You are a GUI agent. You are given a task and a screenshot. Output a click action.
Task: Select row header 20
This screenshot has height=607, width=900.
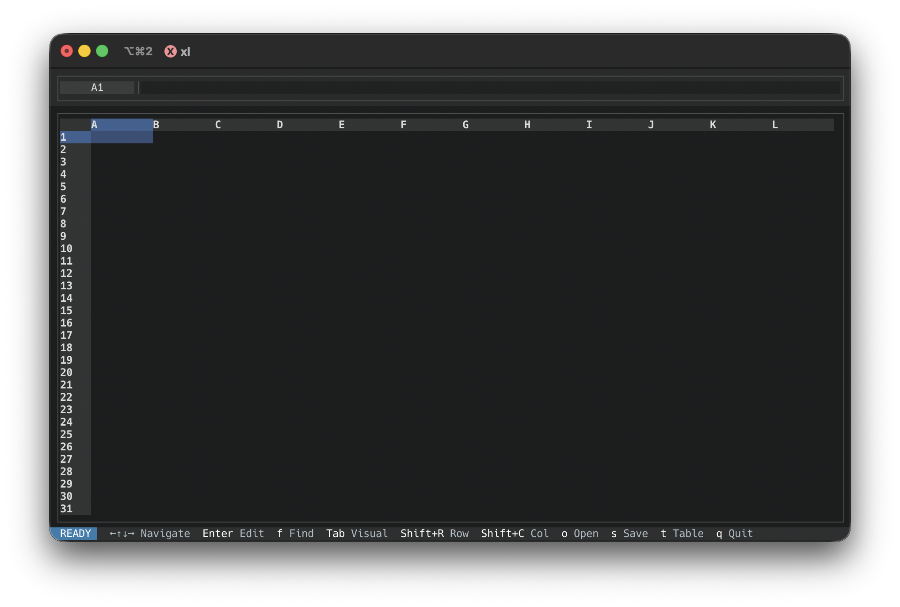tap(76, 373)
